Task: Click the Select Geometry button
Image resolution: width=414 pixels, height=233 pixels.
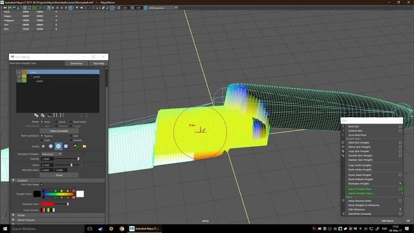Action: tap(59, 131)
